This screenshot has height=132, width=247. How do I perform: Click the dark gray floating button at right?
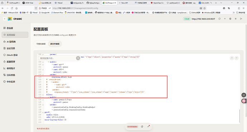[x=244, y=95]
